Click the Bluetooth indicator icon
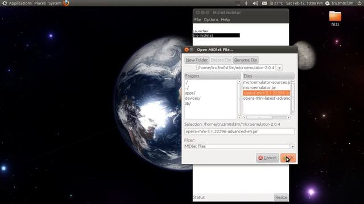This screenshot has width=364, height=204. (246, 3)
